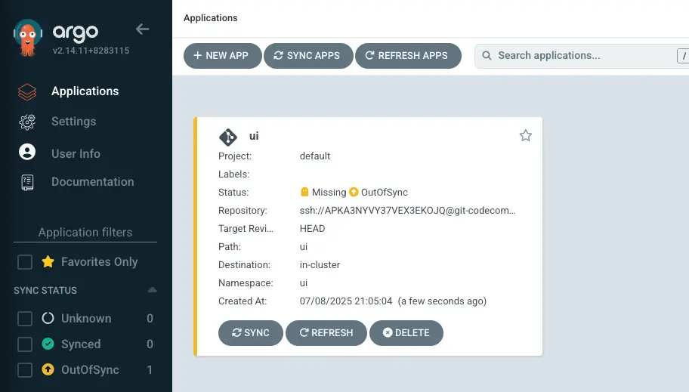This screenshot has width=689, height=392.
Task: Collapse the sidebar with the back arrow
Action: pos(142,29)
